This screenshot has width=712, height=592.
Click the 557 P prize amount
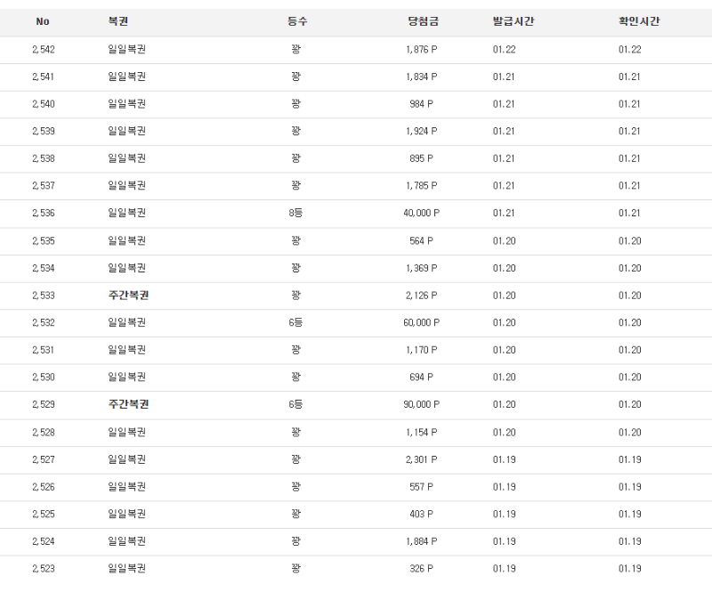(x=421, y=487)
